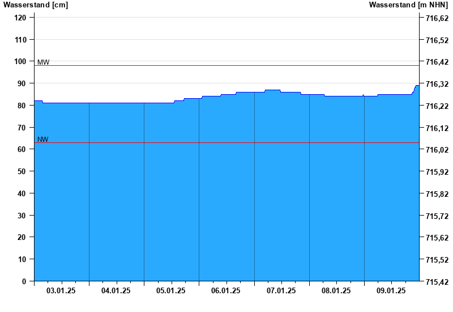Click the left axis value 100
This screenshot has height=312, width=453.
click(20, 61)
